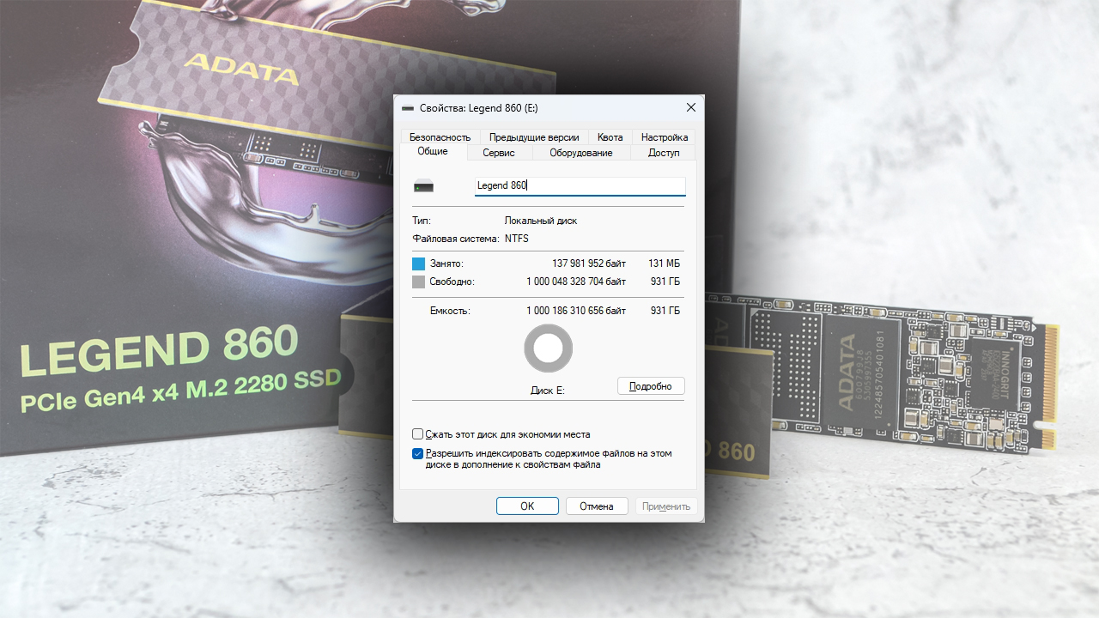Screen dimensions: 1099x618
Task: Click the 131 МБ used size
Action: [x=664, y=264]
